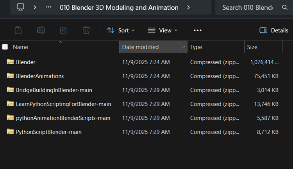Show hidden breadcrumb path with ellipsis
Viewport: 293px width, 169px height.
click(x=48, y=7)
